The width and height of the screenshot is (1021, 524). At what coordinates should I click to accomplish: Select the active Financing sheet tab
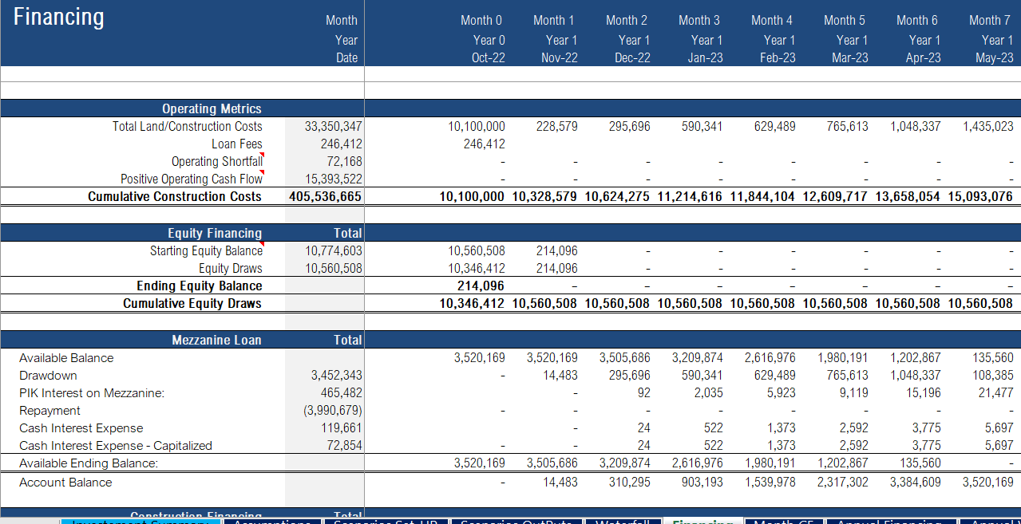pyautogui.click(x=703, y=521)
